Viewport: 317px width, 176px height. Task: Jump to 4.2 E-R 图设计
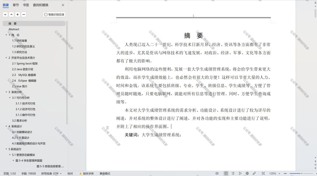[x=21, y=138]
